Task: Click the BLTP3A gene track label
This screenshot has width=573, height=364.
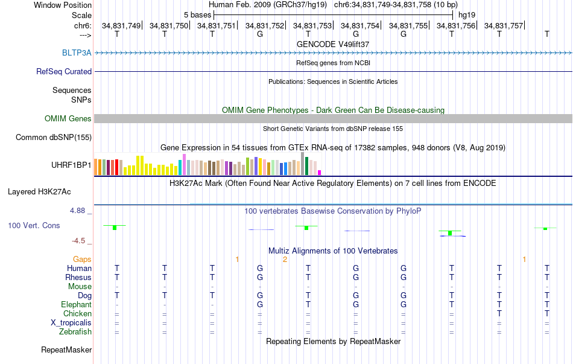Action: 77,53
